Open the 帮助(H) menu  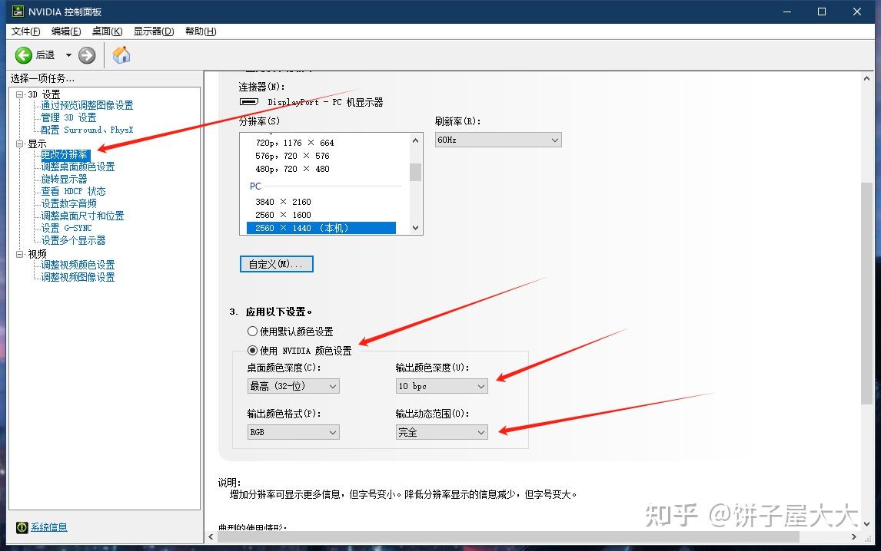201,31
